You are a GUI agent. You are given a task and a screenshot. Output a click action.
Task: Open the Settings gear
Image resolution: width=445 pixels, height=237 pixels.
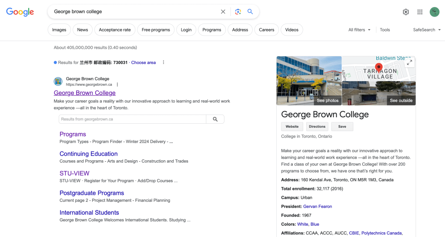click(406, 12)
